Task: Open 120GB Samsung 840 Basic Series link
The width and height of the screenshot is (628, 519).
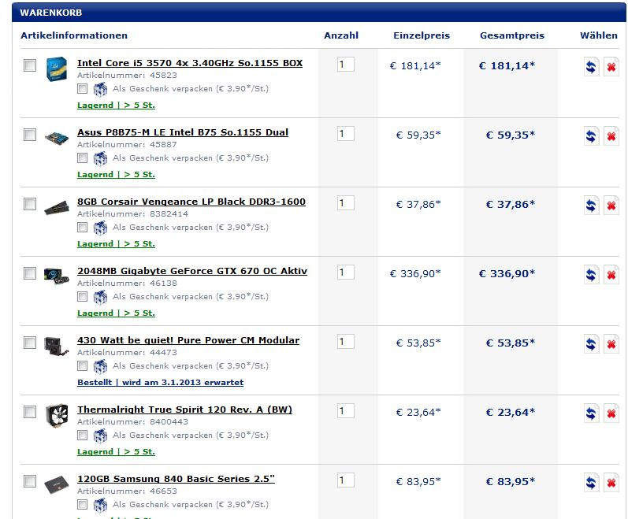Action: (x=177, y=479)
